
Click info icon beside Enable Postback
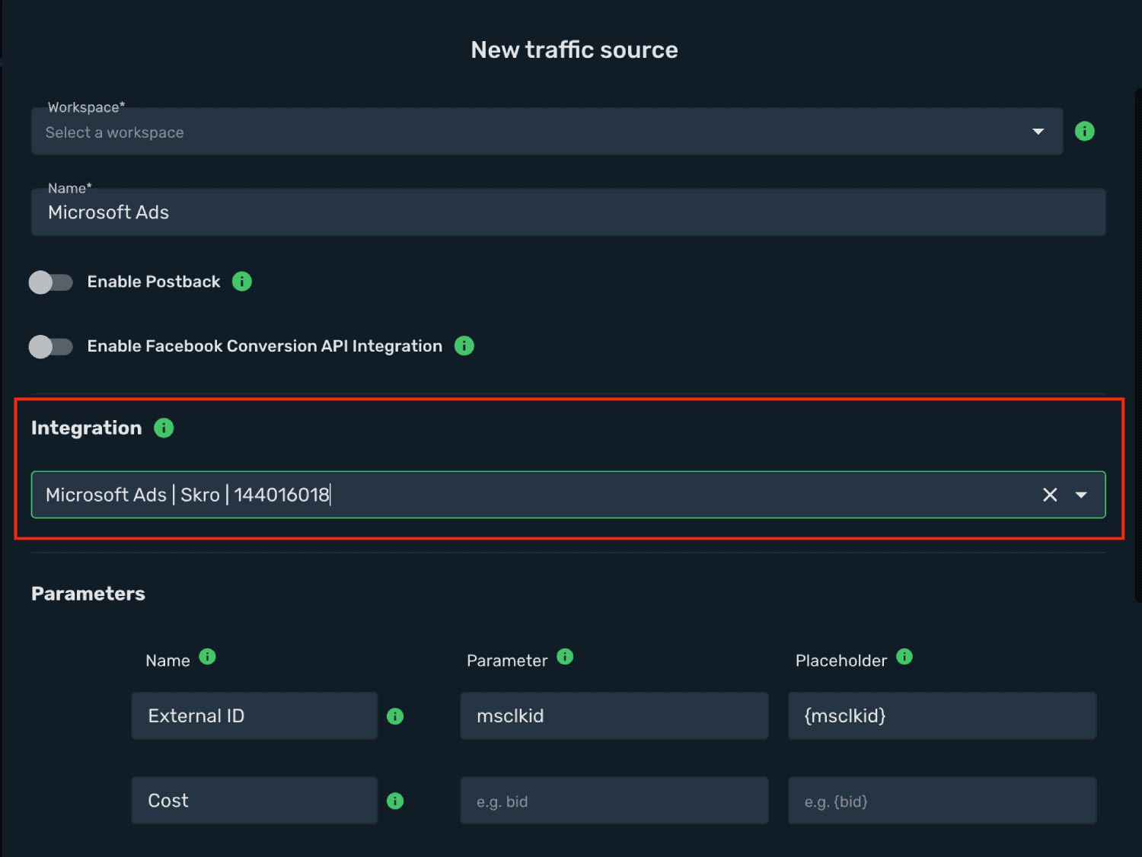click(x=242, y=282)
